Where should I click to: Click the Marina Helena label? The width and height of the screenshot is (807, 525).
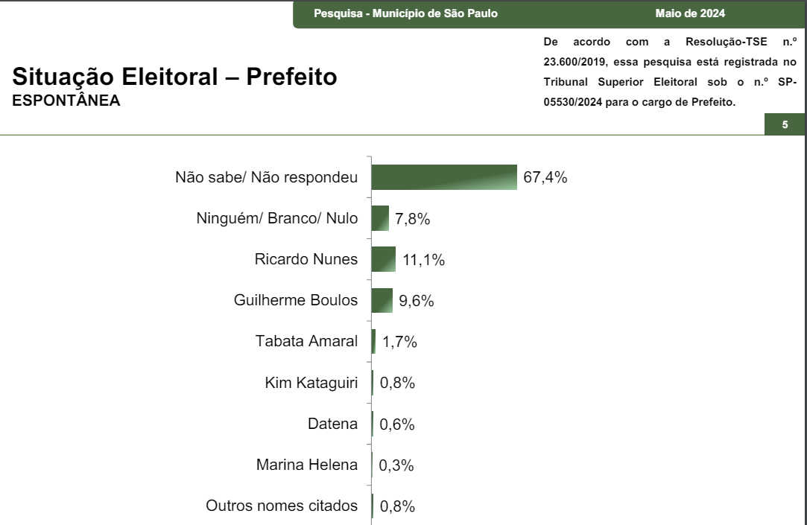coord(307,465)
